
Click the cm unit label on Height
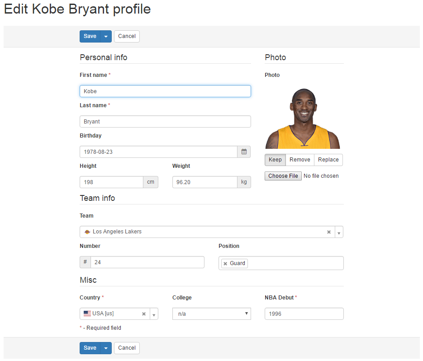pyautogui.click(x=151, y=182)
